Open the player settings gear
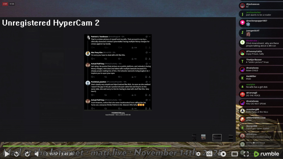283x159 pixels. pyautogui.click(x=198, y=154)
